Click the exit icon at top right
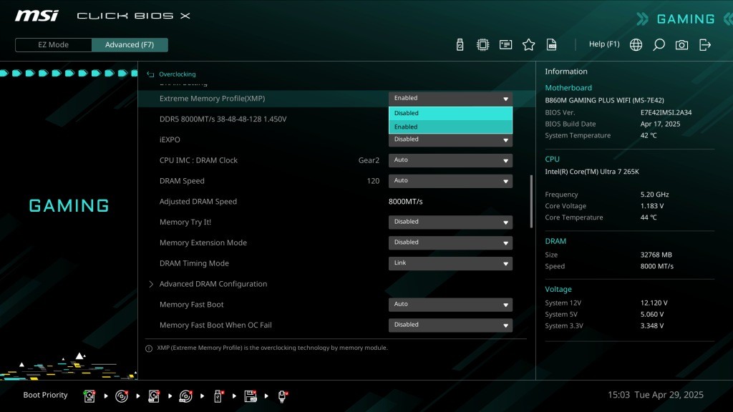The height and width of the screenshot is (412, 733). pyautogui.click(x=705, y=45)
